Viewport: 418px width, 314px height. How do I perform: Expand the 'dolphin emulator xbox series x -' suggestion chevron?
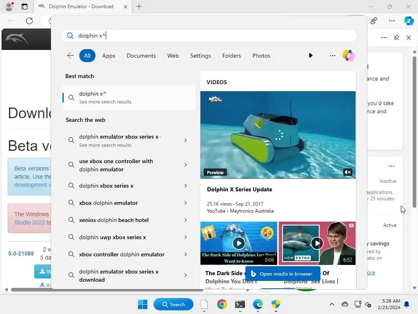[x=186, y=141]
